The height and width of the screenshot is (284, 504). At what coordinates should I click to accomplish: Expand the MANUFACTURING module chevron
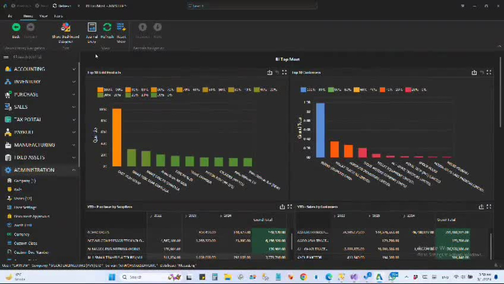pos(74,145)
